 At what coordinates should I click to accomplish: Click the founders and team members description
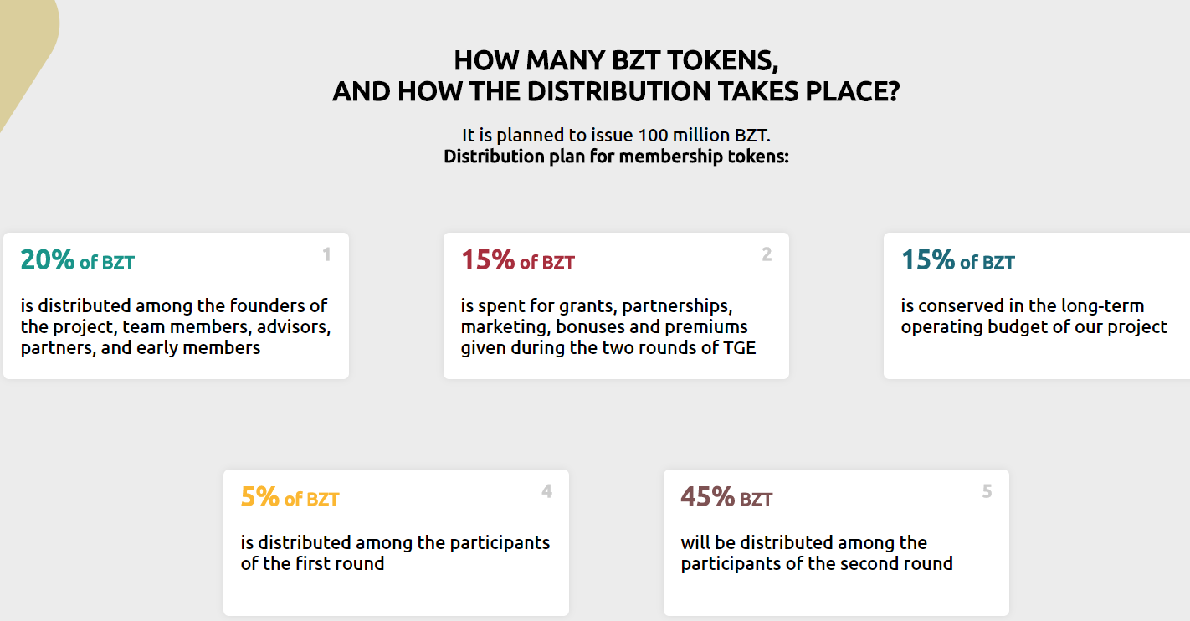pyautogui.click(x=176, y=327)
